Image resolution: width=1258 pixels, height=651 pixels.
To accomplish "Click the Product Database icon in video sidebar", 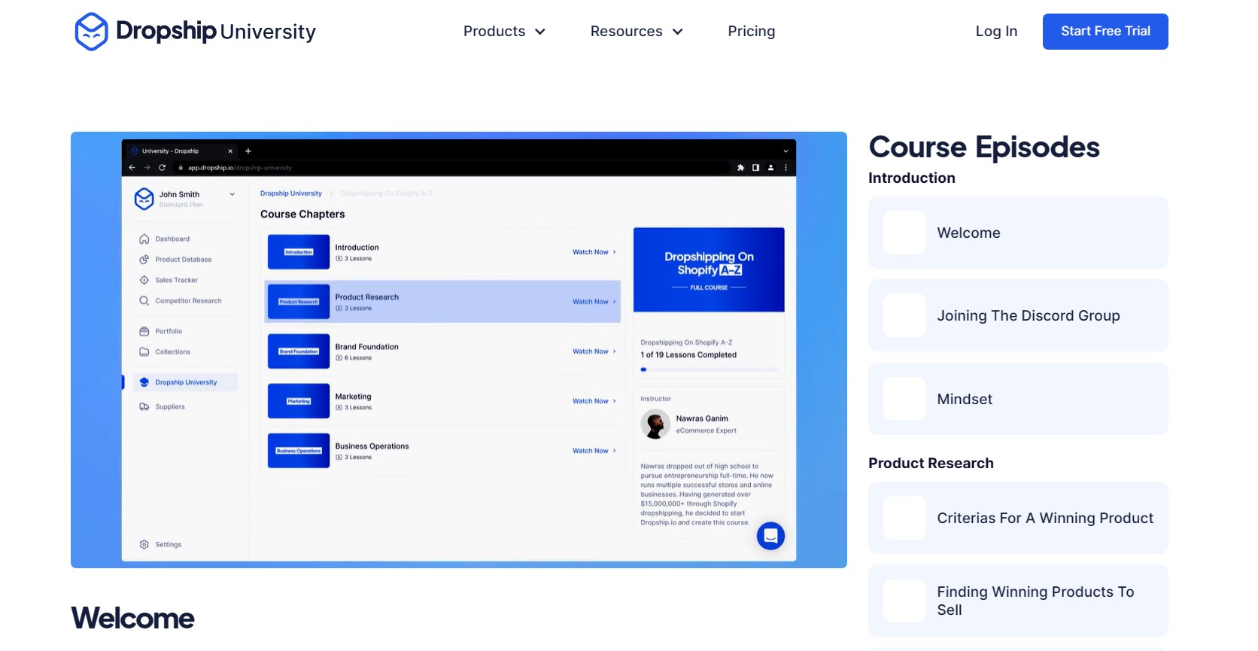I will [144, 260].
